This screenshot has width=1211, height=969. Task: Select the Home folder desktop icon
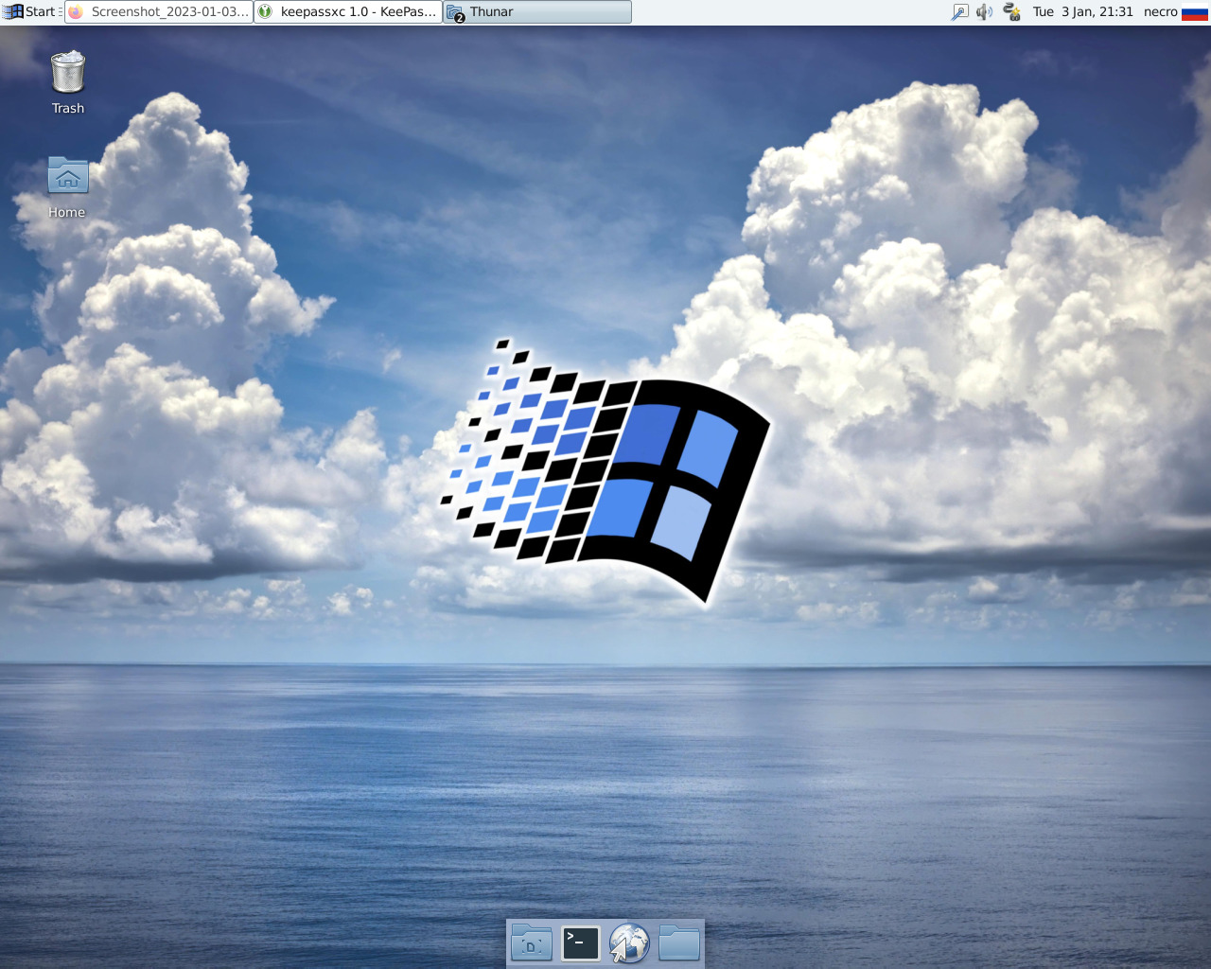point(67,176)
